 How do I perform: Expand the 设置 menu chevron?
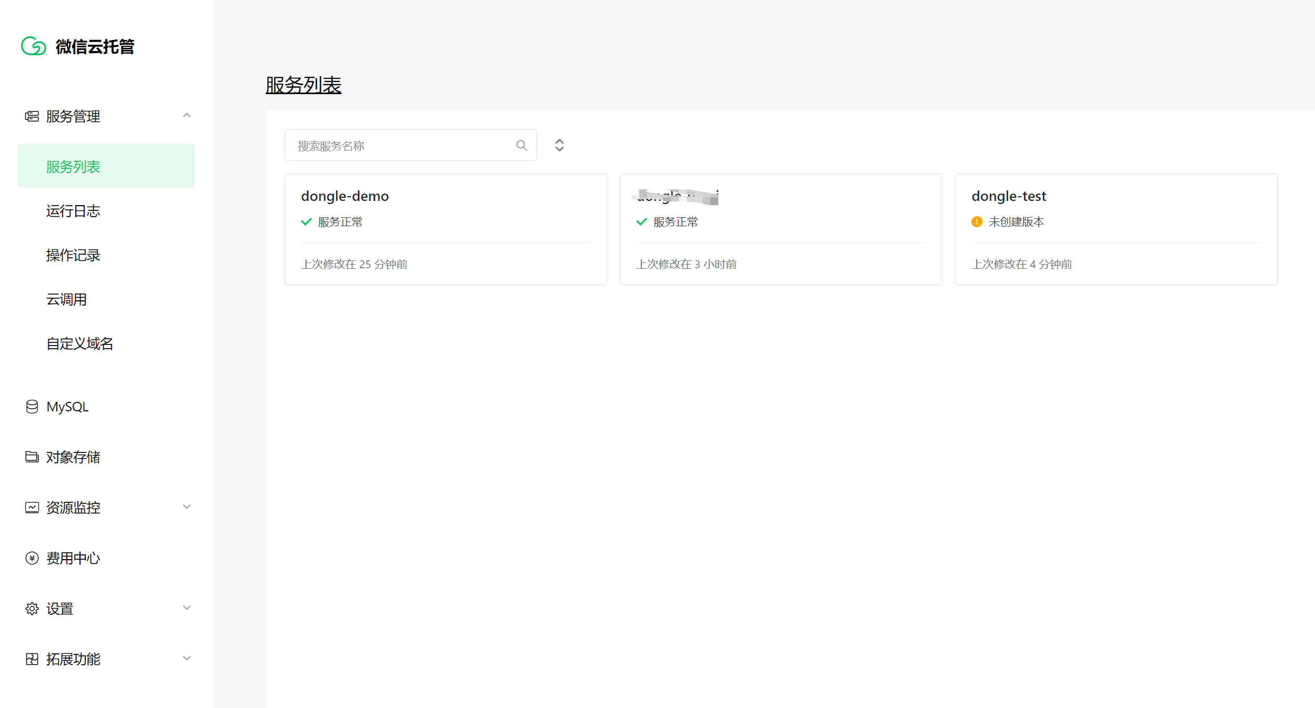click(x=186, y=608)
